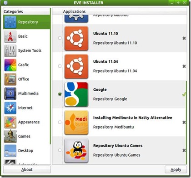The width and height of the screenshot is (191, 178).
Task: Click the System Tools sliders icon
Action: coord(10,51)
